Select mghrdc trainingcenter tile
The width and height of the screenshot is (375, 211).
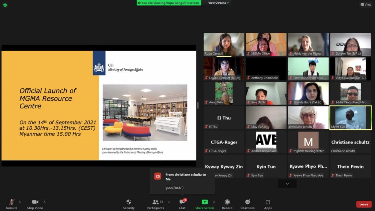pyautogui.click(x=308, y=142)
